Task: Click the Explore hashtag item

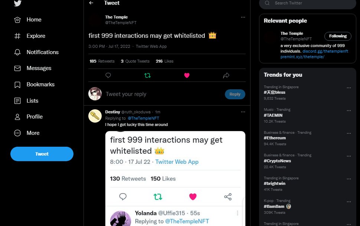Action: tap(30, 36)
